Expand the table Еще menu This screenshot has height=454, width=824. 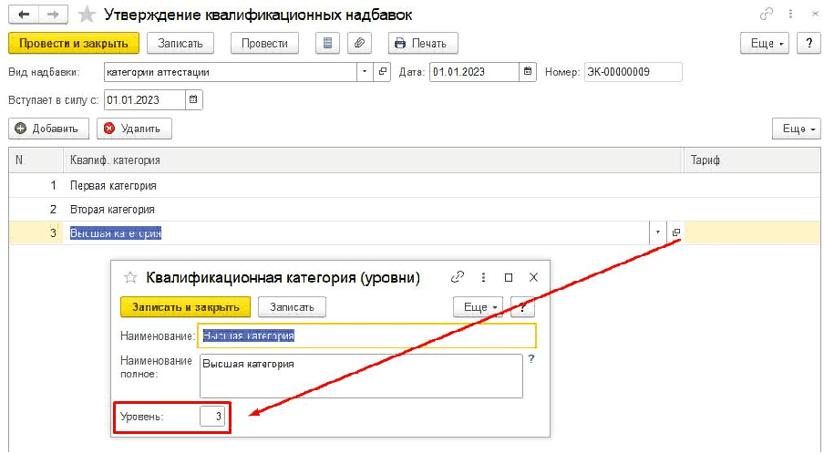tap(796, 129)
